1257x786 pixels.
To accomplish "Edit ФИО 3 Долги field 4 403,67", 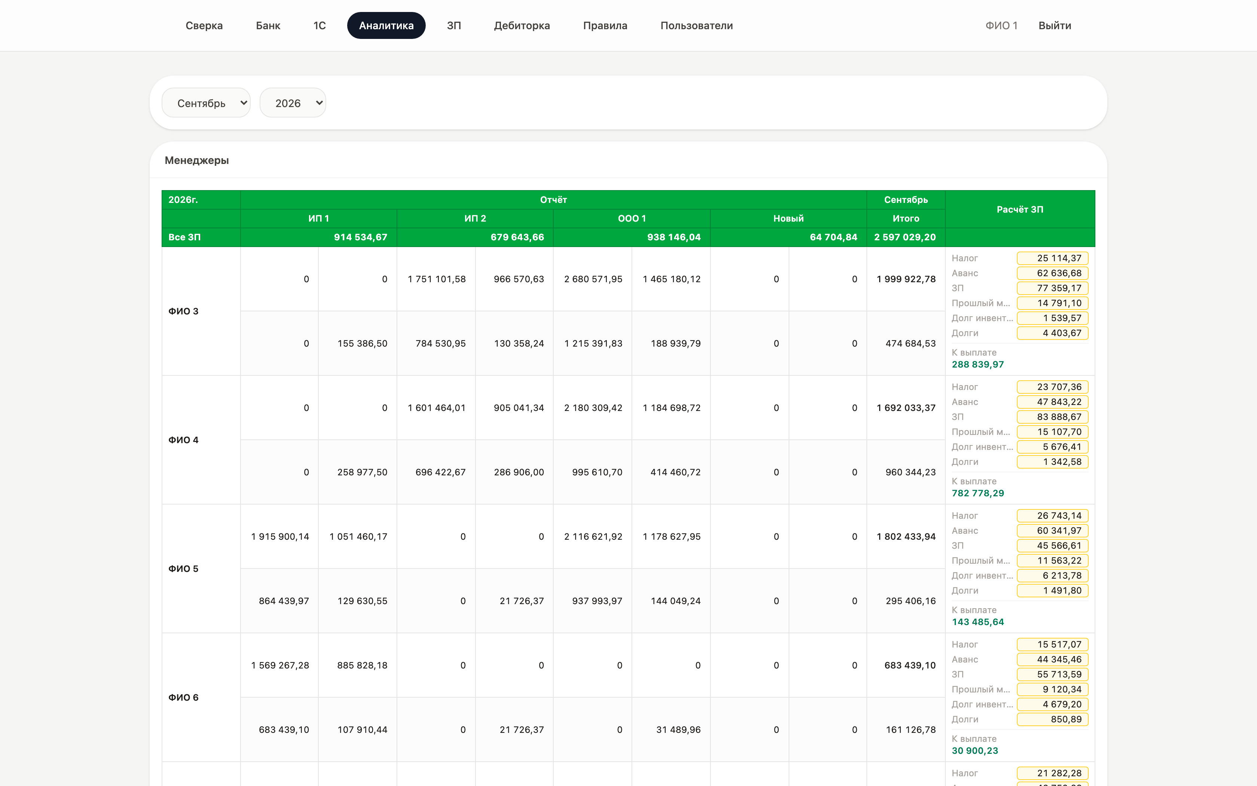I will click(1052, 333).
